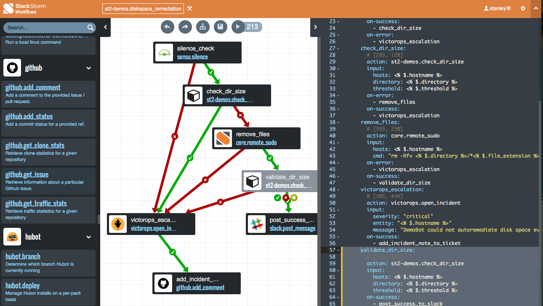Click the redo arrow button
Viewport: 543px width, 306px height.
(x=185, y=27)
